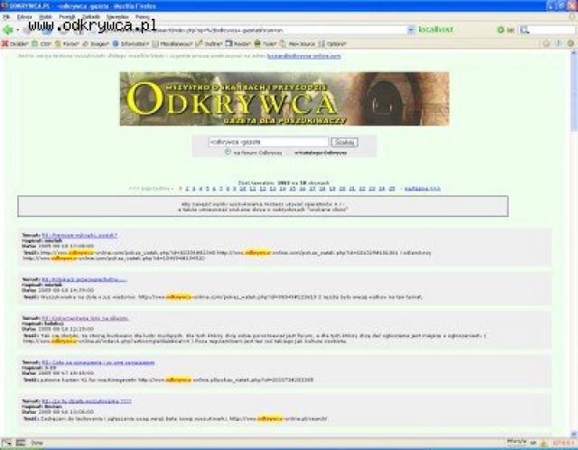Click the next results page link
Image resolution: width=578 pixels, height=450 pixels.
(x=422, y=189)
